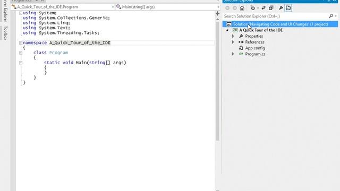Click the References node icon
The width and height of the screenshot is (340, 191).
pyautogui.click(x=241, y=42)
